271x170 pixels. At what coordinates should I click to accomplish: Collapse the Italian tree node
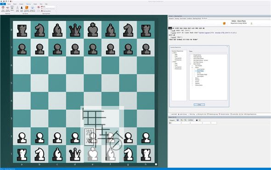coord(192,67)
